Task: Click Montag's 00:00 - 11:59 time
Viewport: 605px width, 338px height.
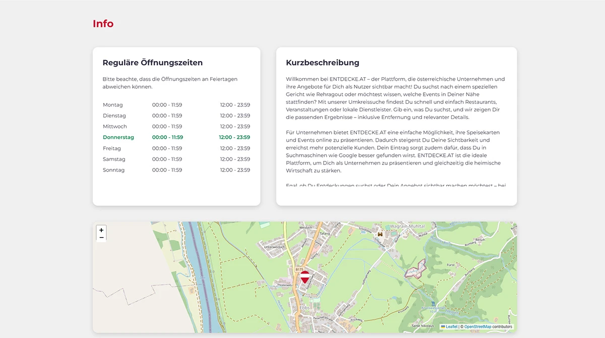Action: [167, 105]
